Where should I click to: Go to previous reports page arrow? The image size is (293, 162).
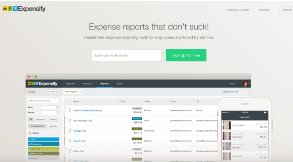pos(242,92)
